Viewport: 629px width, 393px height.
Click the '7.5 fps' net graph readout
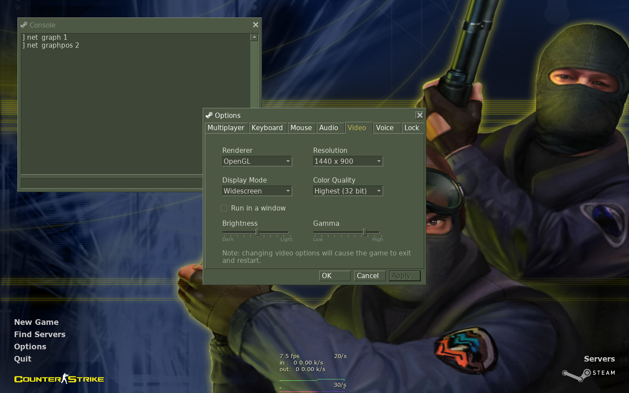click(290, 356)
